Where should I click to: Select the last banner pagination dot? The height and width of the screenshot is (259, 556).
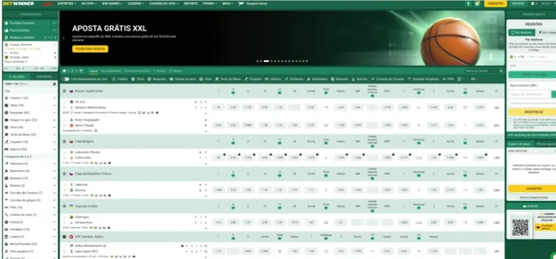tap(307, 61)
